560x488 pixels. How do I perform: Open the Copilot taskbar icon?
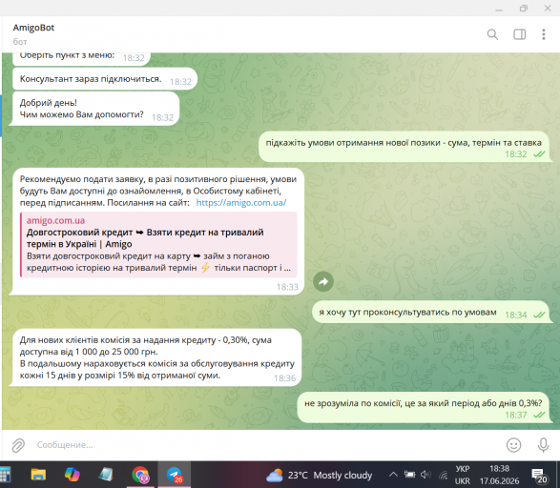click(x=72, y=475)
